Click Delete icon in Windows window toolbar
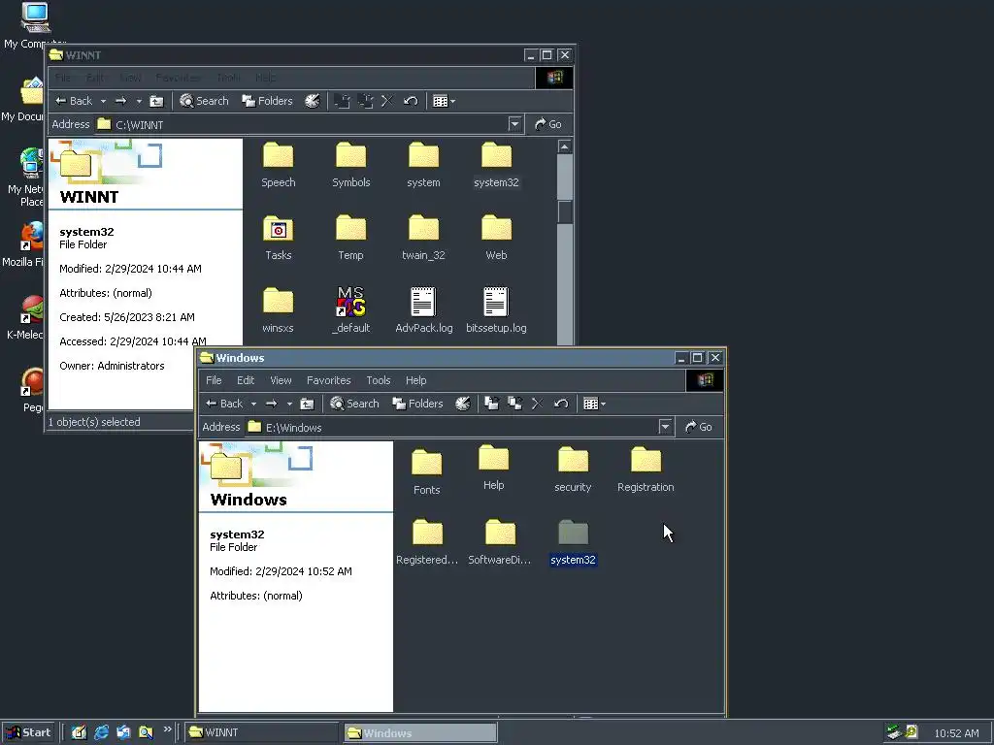994x745 pixels. tap(538, 404)
